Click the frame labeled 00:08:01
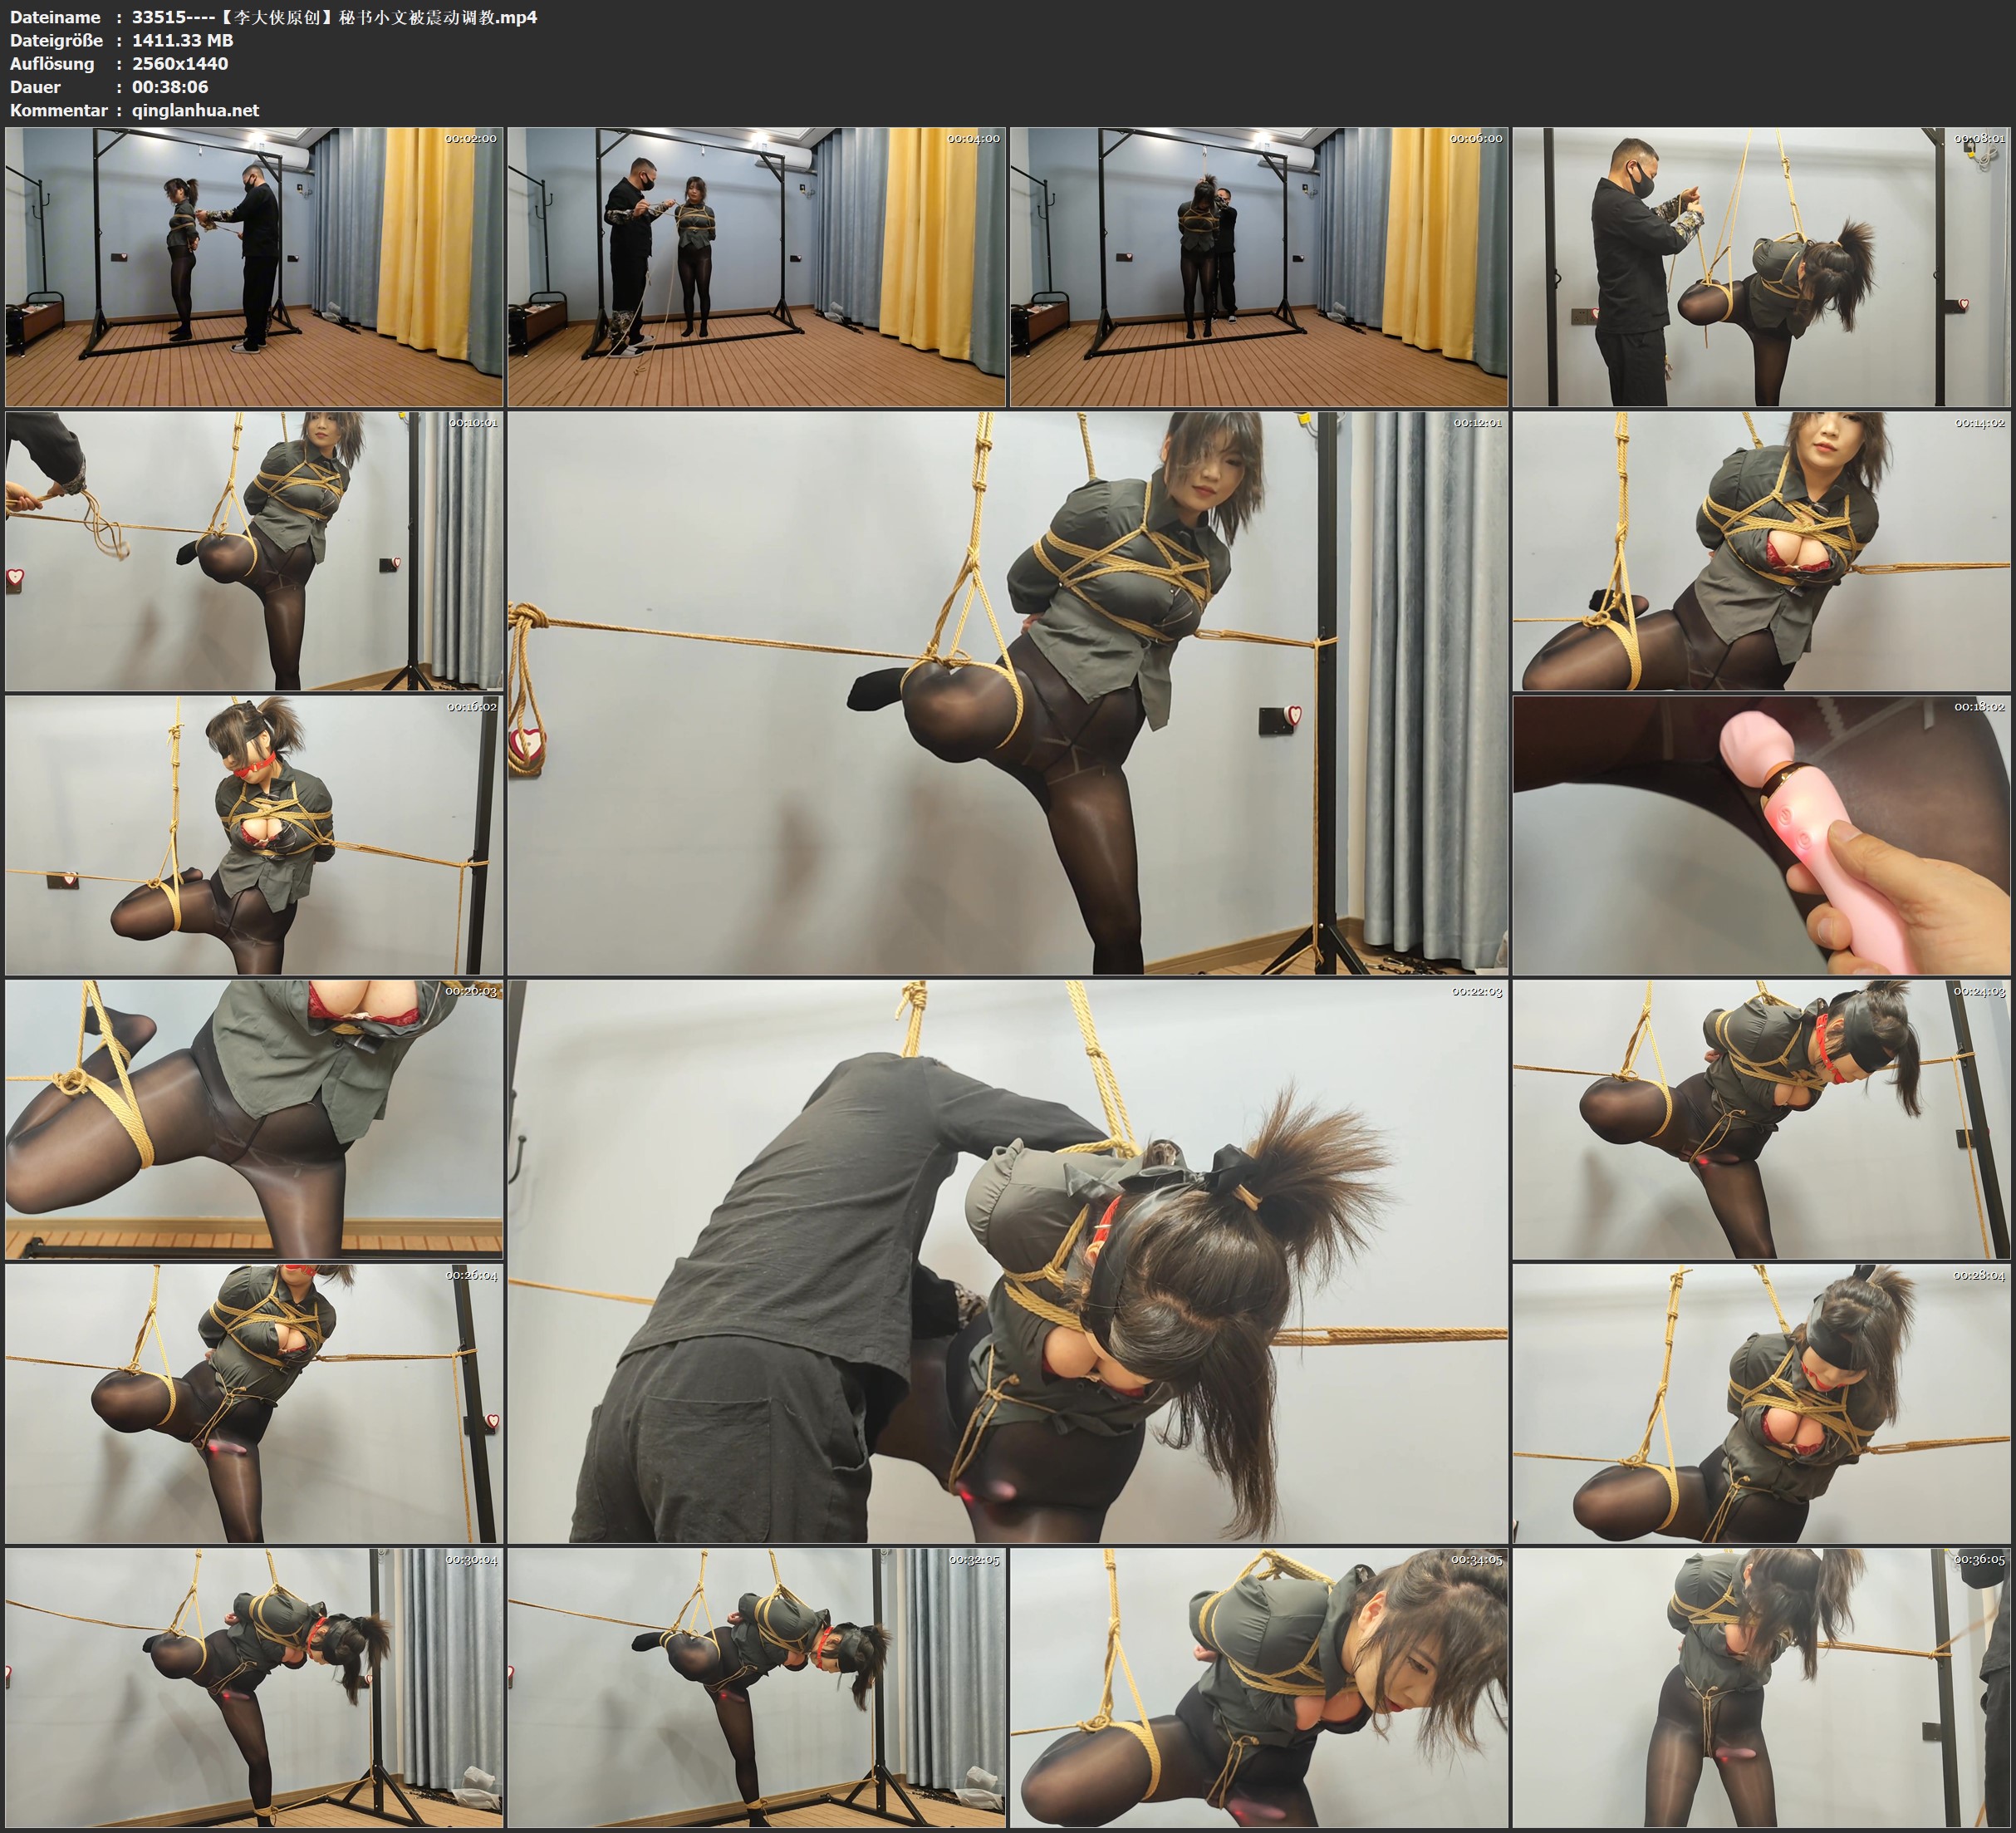Screen dimensions: 2016x1833 pyautogui.click(x=1761, y=266)
